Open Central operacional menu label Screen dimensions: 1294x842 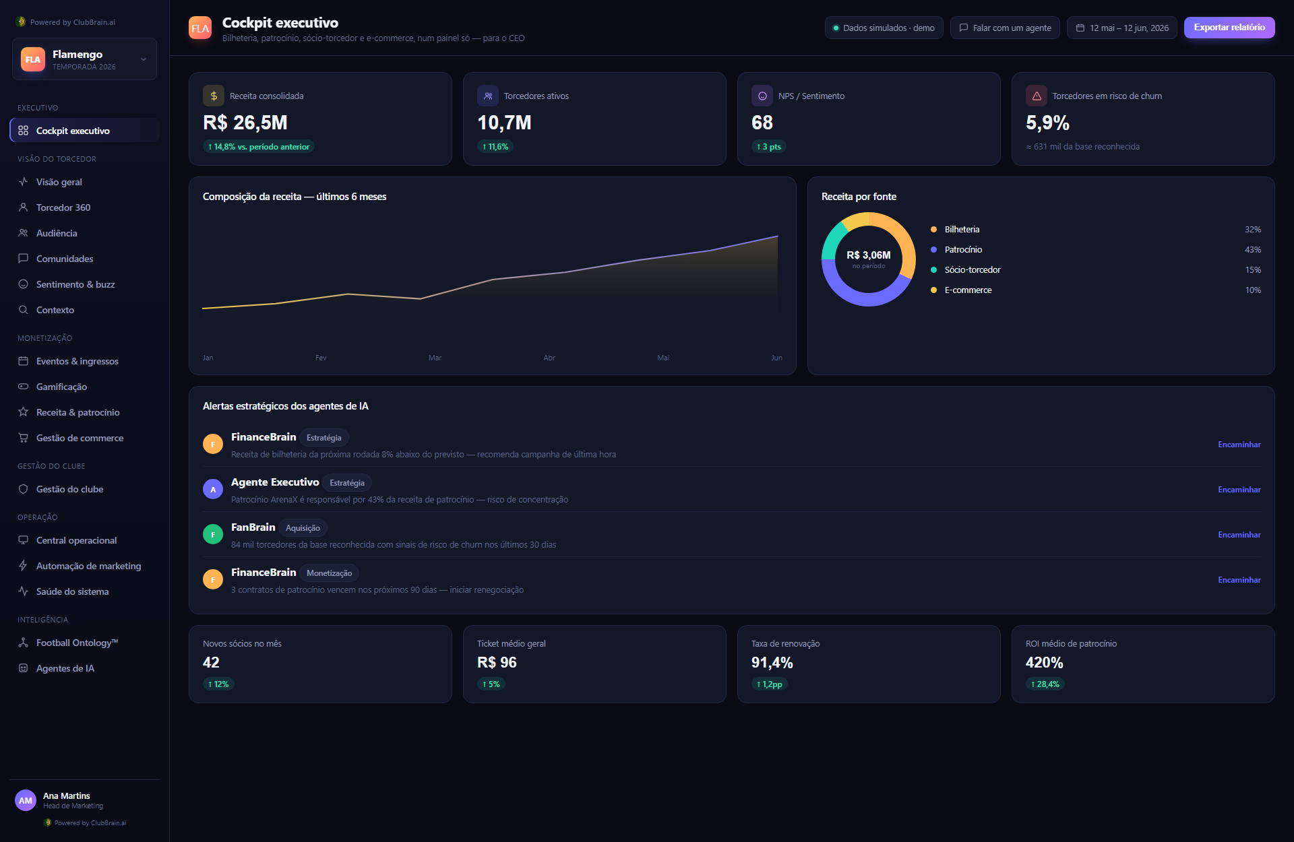(x=76, y=540)
